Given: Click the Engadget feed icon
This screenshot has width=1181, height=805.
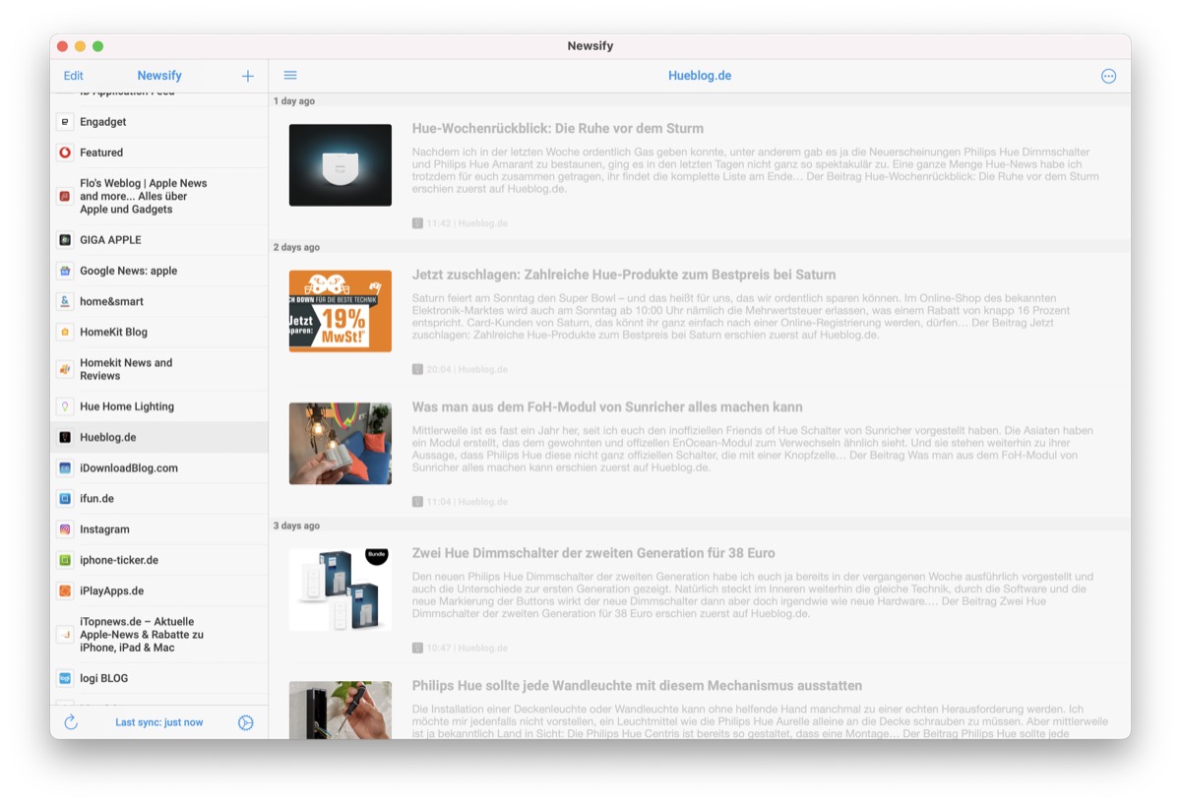Looking at the screenshot, I should (x=65, y=122).
